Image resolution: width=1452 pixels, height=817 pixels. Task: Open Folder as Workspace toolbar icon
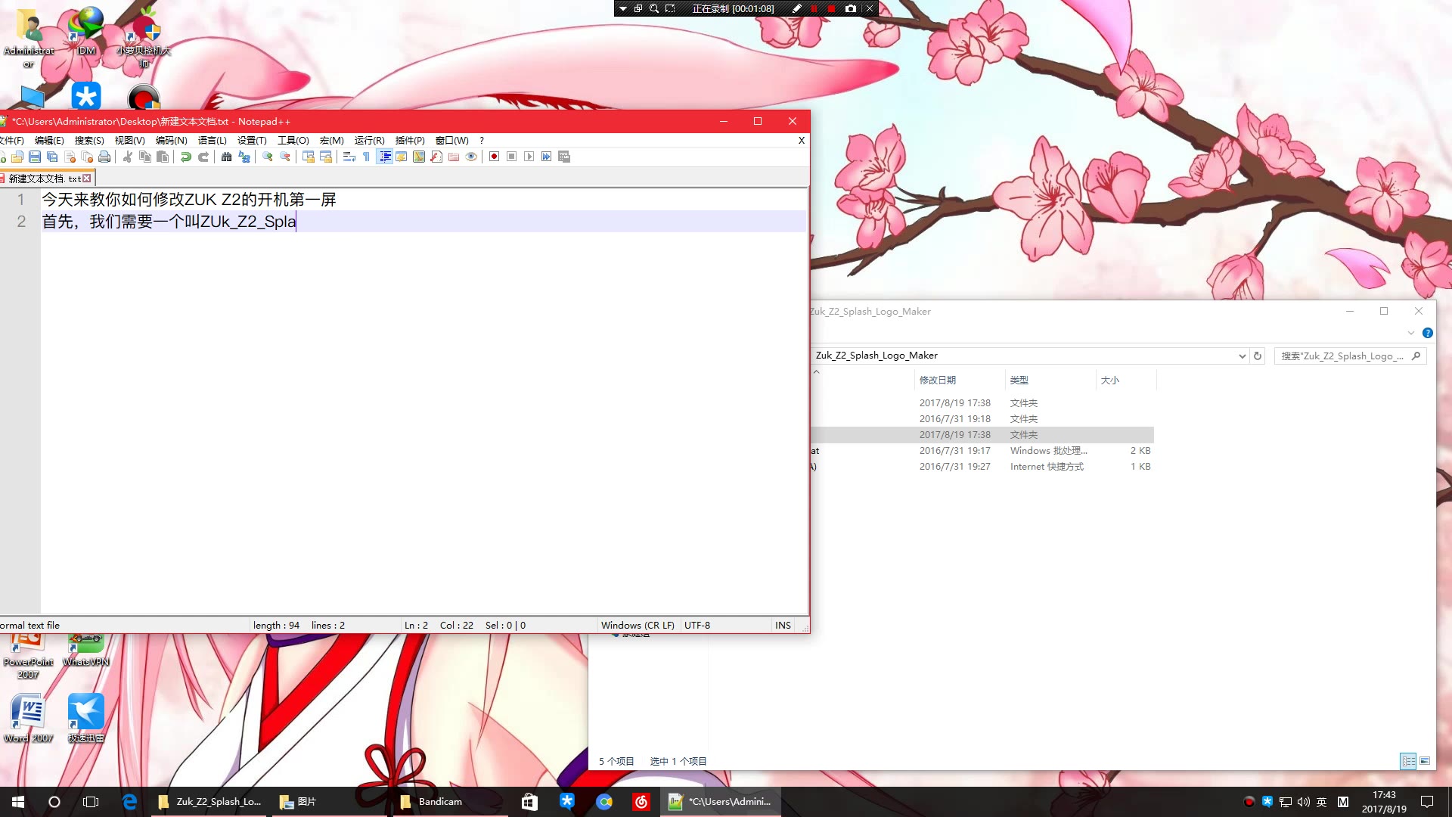(x=454, y=157)
